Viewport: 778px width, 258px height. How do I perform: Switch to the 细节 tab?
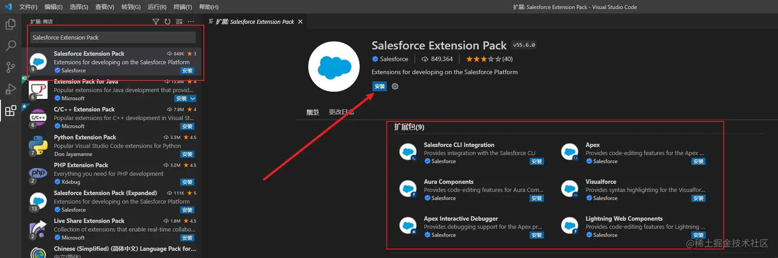click(x=313, y=112)
